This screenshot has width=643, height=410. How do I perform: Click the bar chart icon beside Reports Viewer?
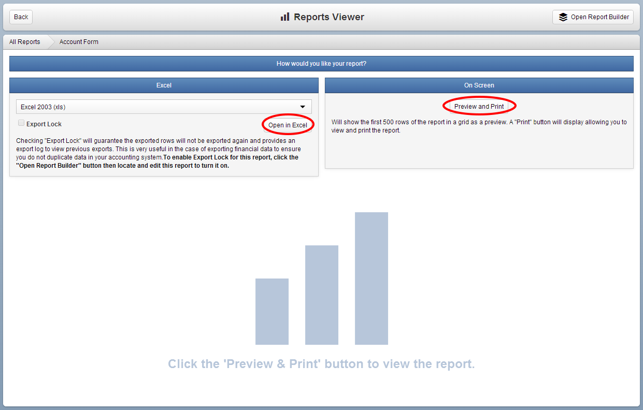point(284,17)
